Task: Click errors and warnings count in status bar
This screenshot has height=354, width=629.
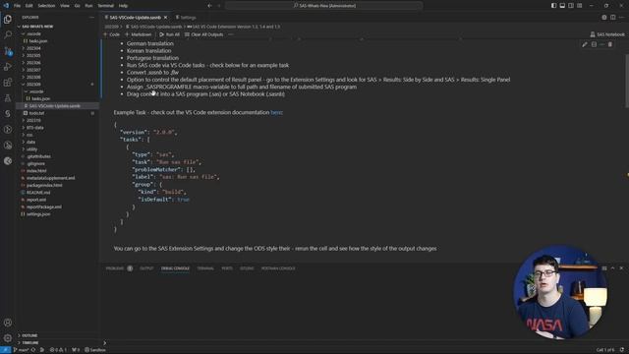Action: pos(58,350)
